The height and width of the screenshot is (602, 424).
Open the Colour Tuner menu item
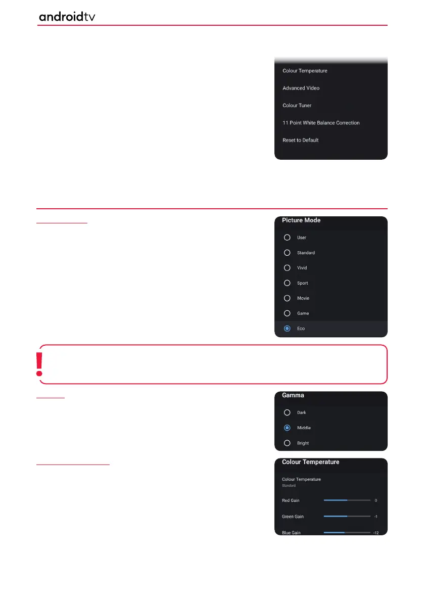point(331,105)
